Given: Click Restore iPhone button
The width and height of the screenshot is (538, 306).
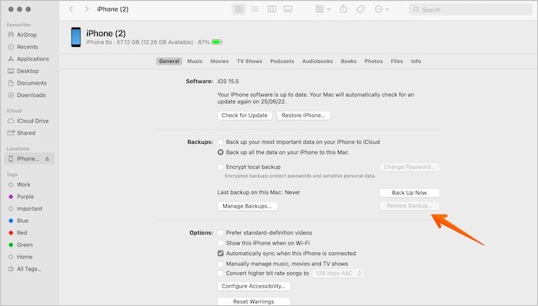Looking at the screenshot, I should (x=303, y=115).
